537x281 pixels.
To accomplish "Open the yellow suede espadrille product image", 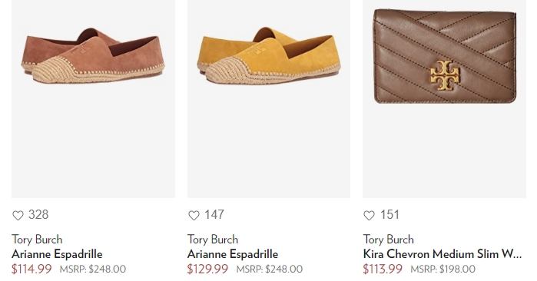I will [x=269, y=99].
